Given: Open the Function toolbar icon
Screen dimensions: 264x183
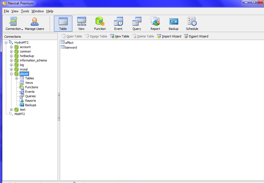Looking at the screenshot, I should 100,22.
